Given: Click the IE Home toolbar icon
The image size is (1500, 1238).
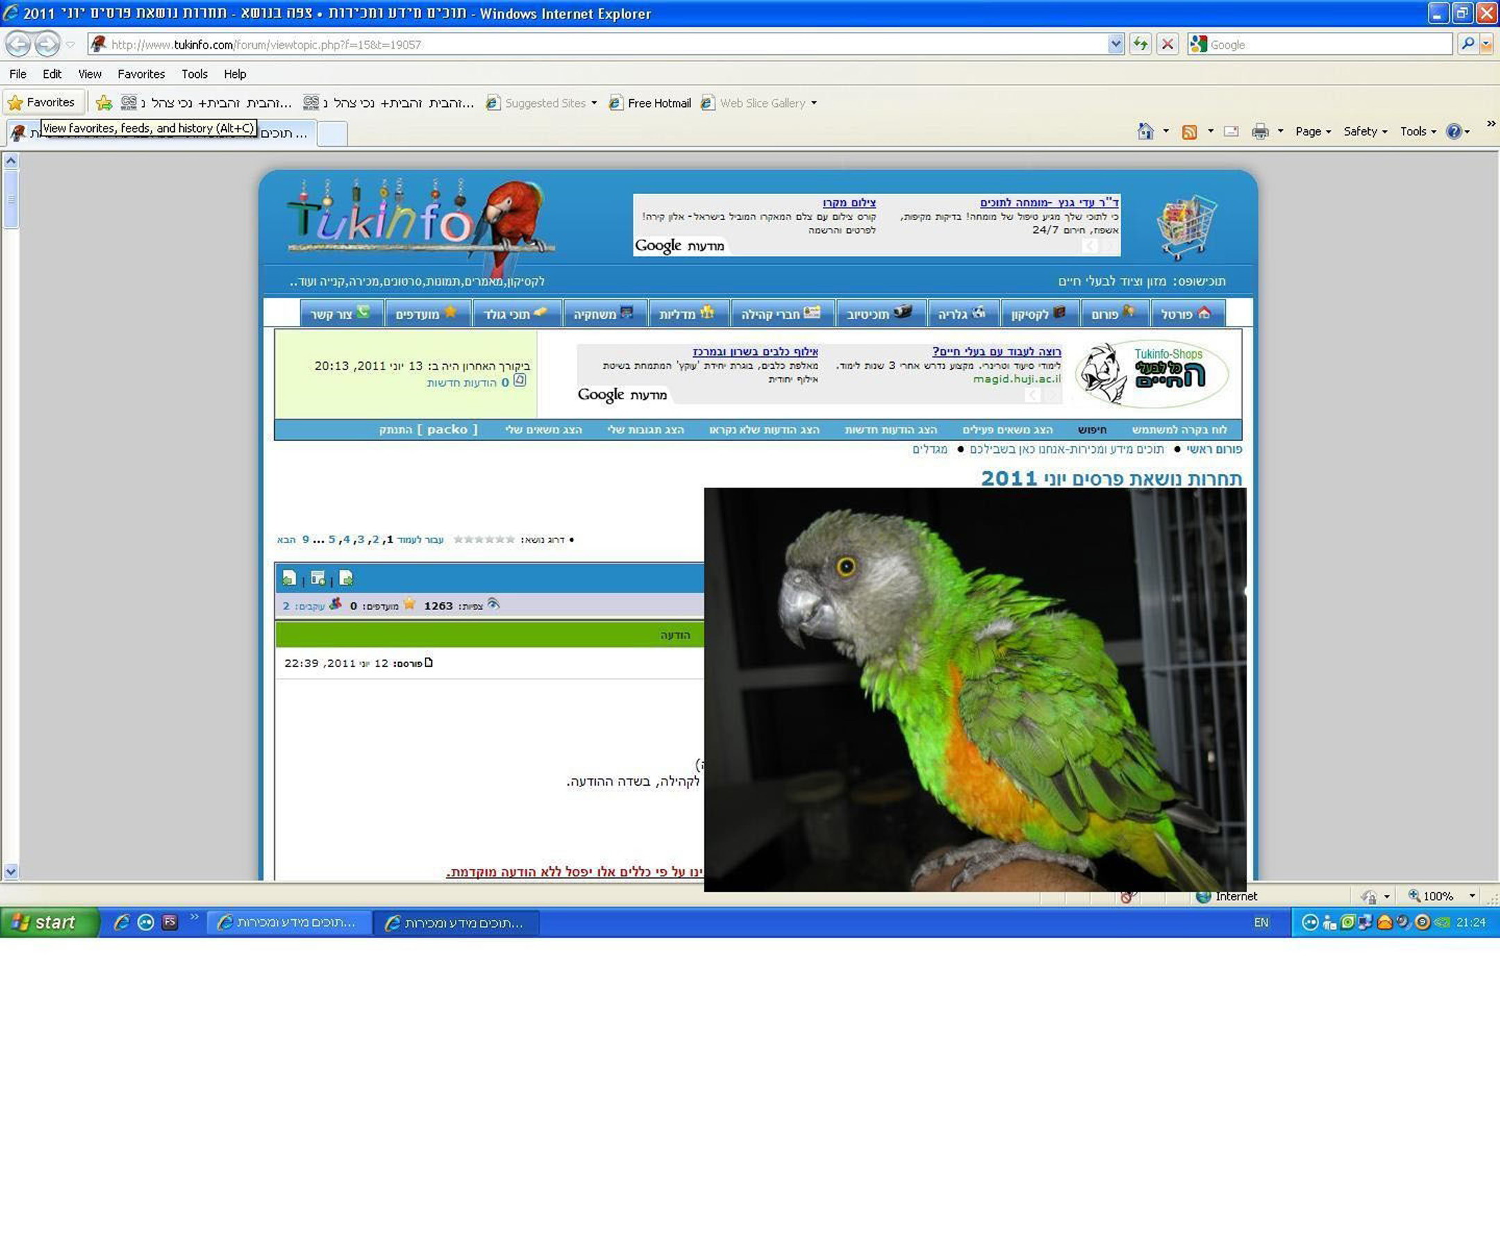Looking at the screenshot, I should pos(1145,131).
